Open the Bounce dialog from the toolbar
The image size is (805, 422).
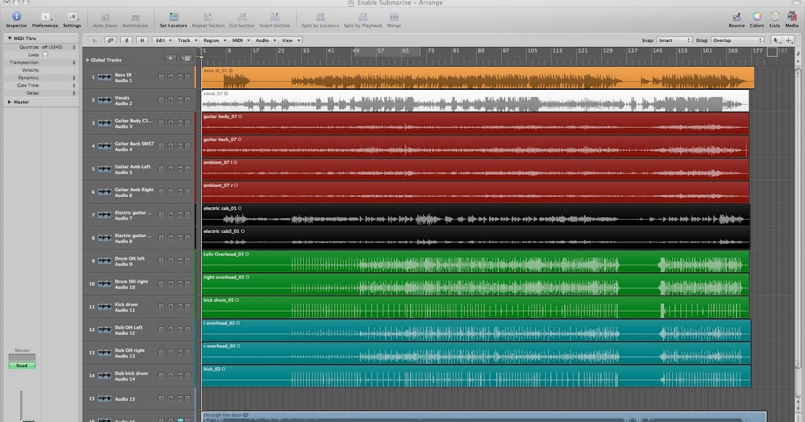[x=736, y=18]
